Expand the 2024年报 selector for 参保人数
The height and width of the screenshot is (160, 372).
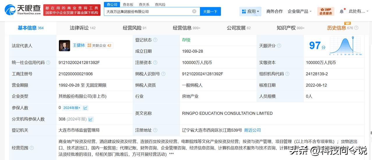[x=72, y=108]
